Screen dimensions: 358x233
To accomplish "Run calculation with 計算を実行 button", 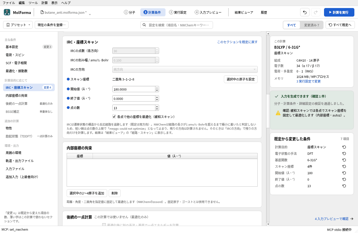I will [x=339, y=12].
